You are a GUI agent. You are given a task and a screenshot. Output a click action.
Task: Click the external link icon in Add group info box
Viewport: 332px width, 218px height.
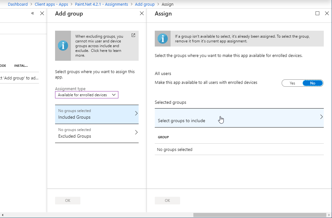point(133,35)
